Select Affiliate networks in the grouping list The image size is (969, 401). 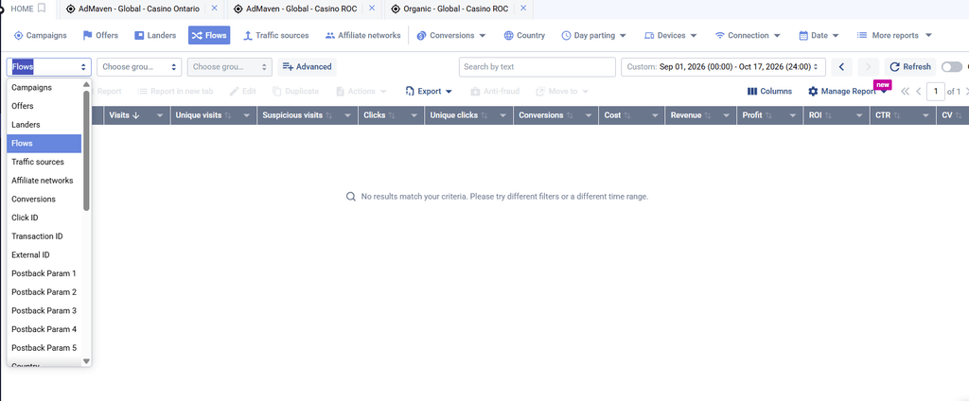tap(44, 181)
